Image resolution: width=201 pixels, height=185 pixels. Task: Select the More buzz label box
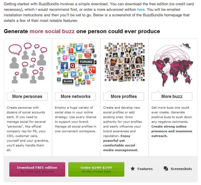[x=172, y=96]
